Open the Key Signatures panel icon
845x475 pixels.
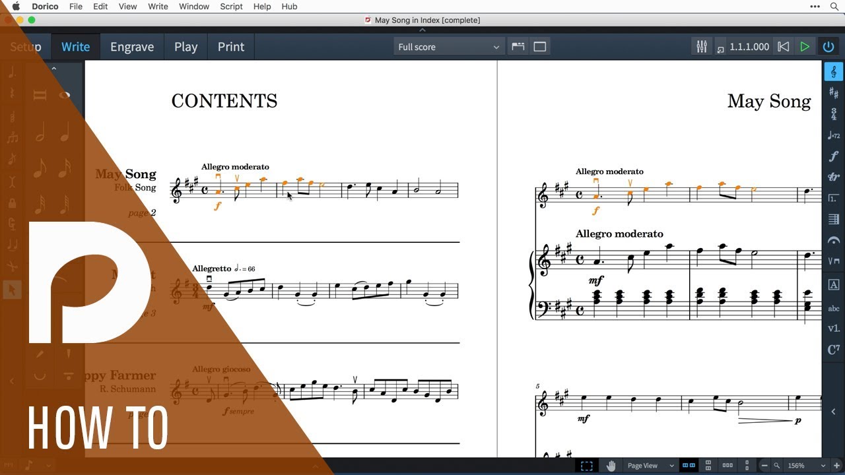click(833, 93)
